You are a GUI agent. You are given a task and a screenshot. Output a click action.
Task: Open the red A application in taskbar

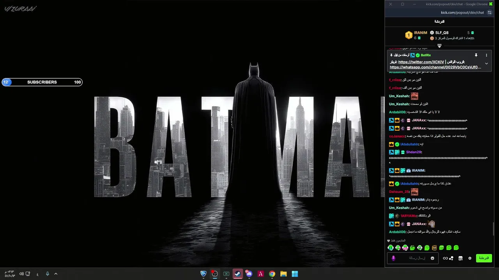pos(260,274)
